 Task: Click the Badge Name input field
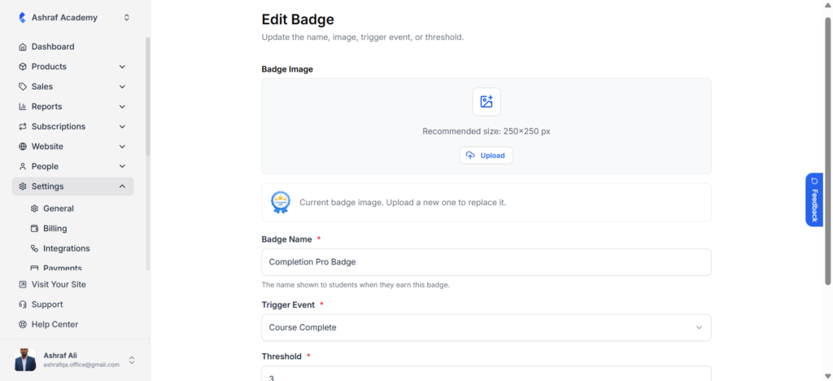[486, 262]
